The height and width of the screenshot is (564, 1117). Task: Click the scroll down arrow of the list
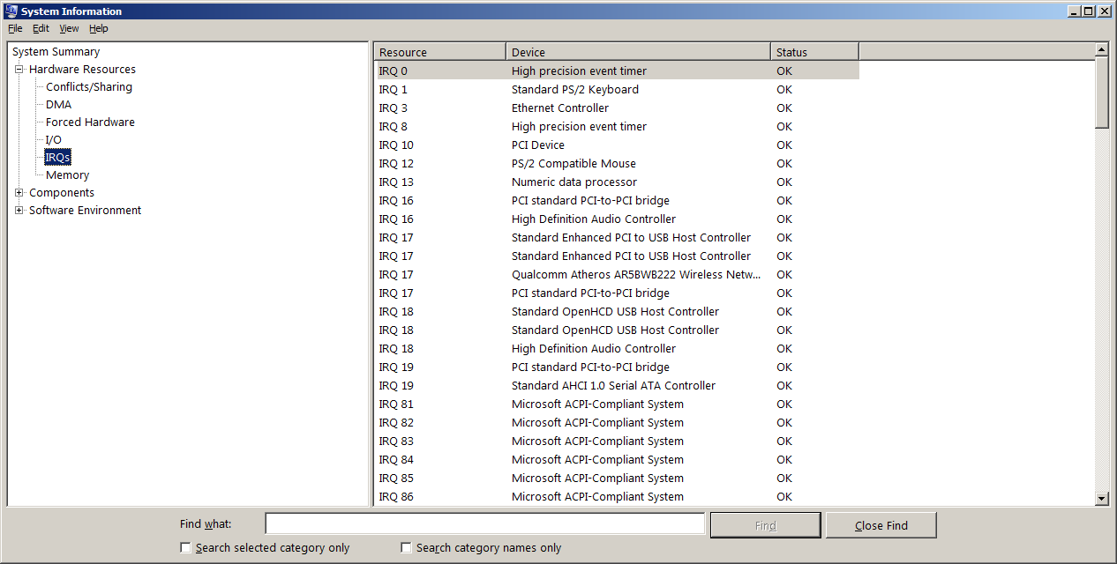coord(1101,499)
